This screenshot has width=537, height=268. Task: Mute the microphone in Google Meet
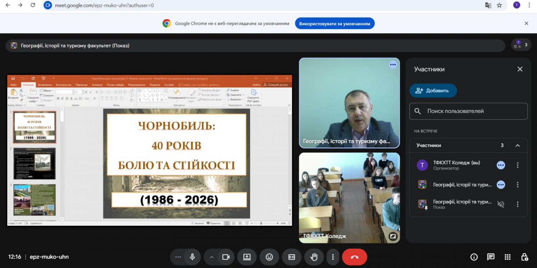click(192, 257)
